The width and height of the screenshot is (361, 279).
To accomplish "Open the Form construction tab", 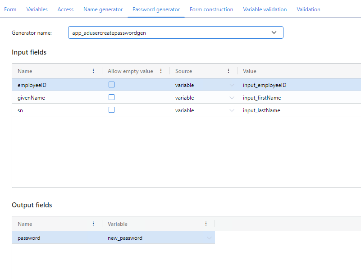I will coord(211,9).
